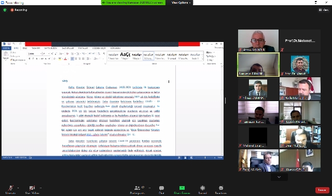
Task: Open the DOSYA tab in shared Word
Action: click(x=6, y=48)
